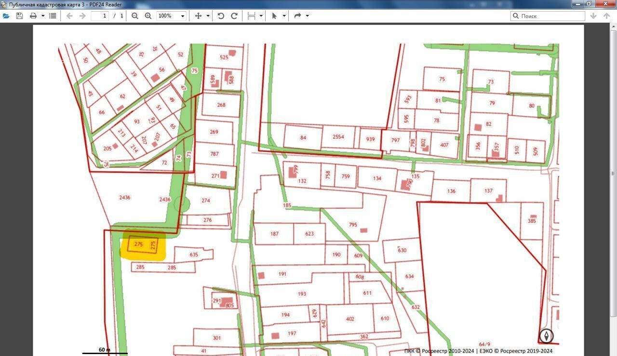Jump to the previous search result arrow
Screen dimensions: 617x356
click(607, 16)
